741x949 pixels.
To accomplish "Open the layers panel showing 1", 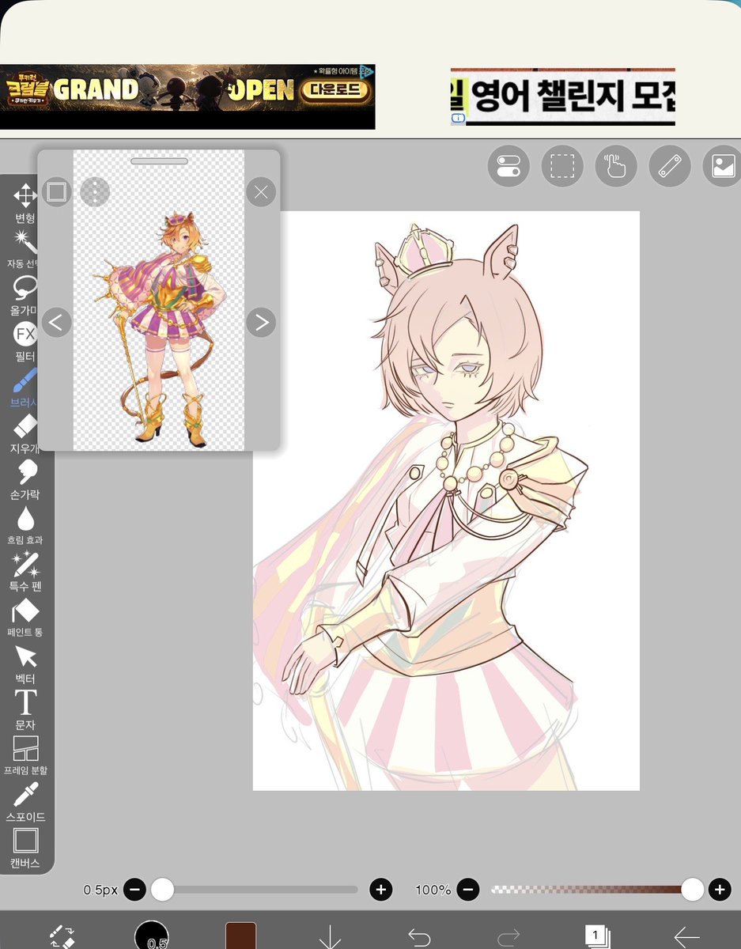I will (x=596, y=936).
